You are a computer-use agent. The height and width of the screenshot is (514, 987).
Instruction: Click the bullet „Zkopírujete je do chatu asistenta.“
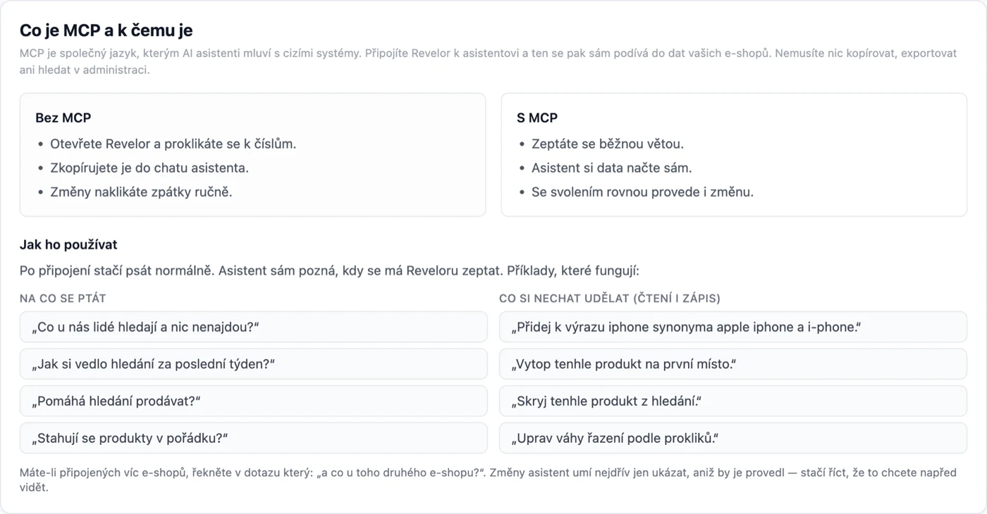coord(149,168)
